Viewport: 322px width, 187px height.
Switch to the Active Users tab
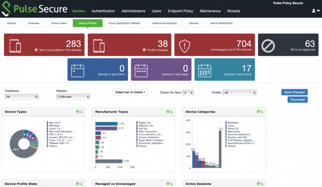(59, 23)
